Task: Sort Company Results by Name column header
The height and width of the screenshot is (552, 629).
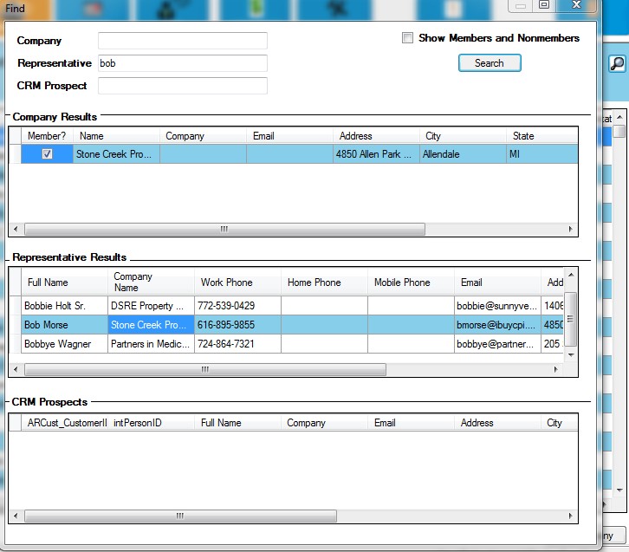Action: [116, 136]
